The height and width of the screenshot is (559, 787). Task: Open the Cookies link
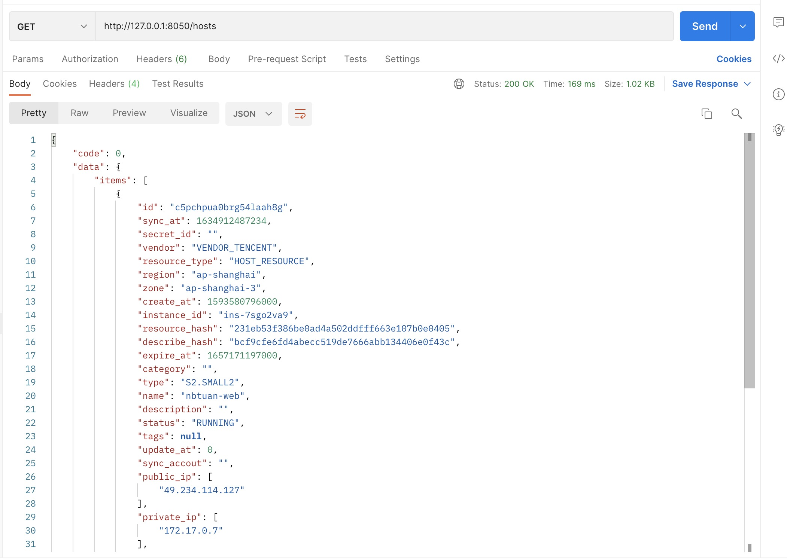[734, 59]
